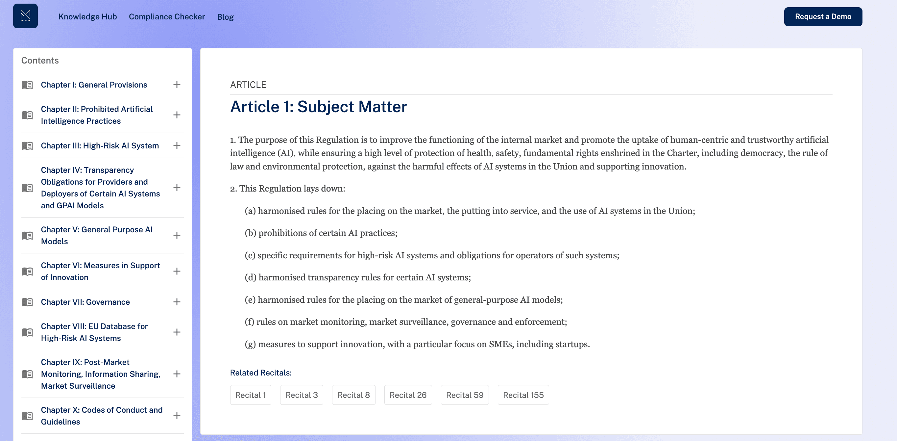The width and height of the screenshot is (897, 441).
Task: Open the Chapter V: General Purpose AI Models link
Action: pos(96,235)
